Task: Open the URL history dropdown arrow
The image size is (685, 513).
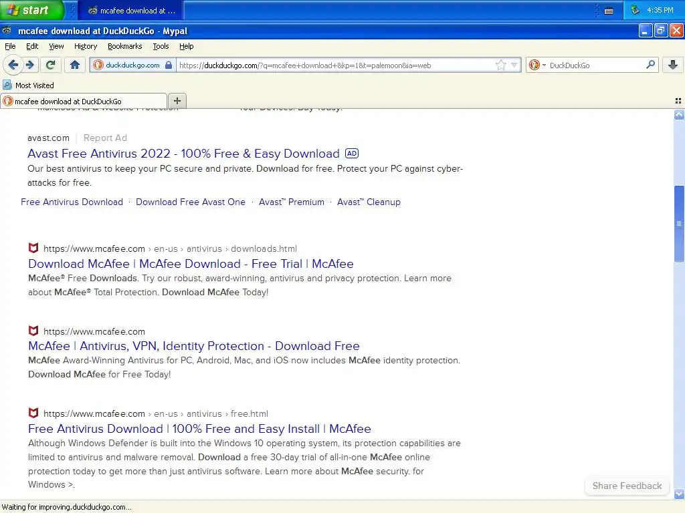Action: [514, 65]
